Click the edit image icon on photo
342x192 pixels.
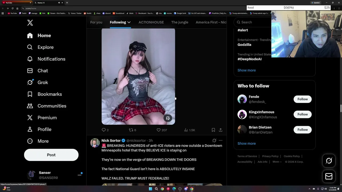pos(168,118)
